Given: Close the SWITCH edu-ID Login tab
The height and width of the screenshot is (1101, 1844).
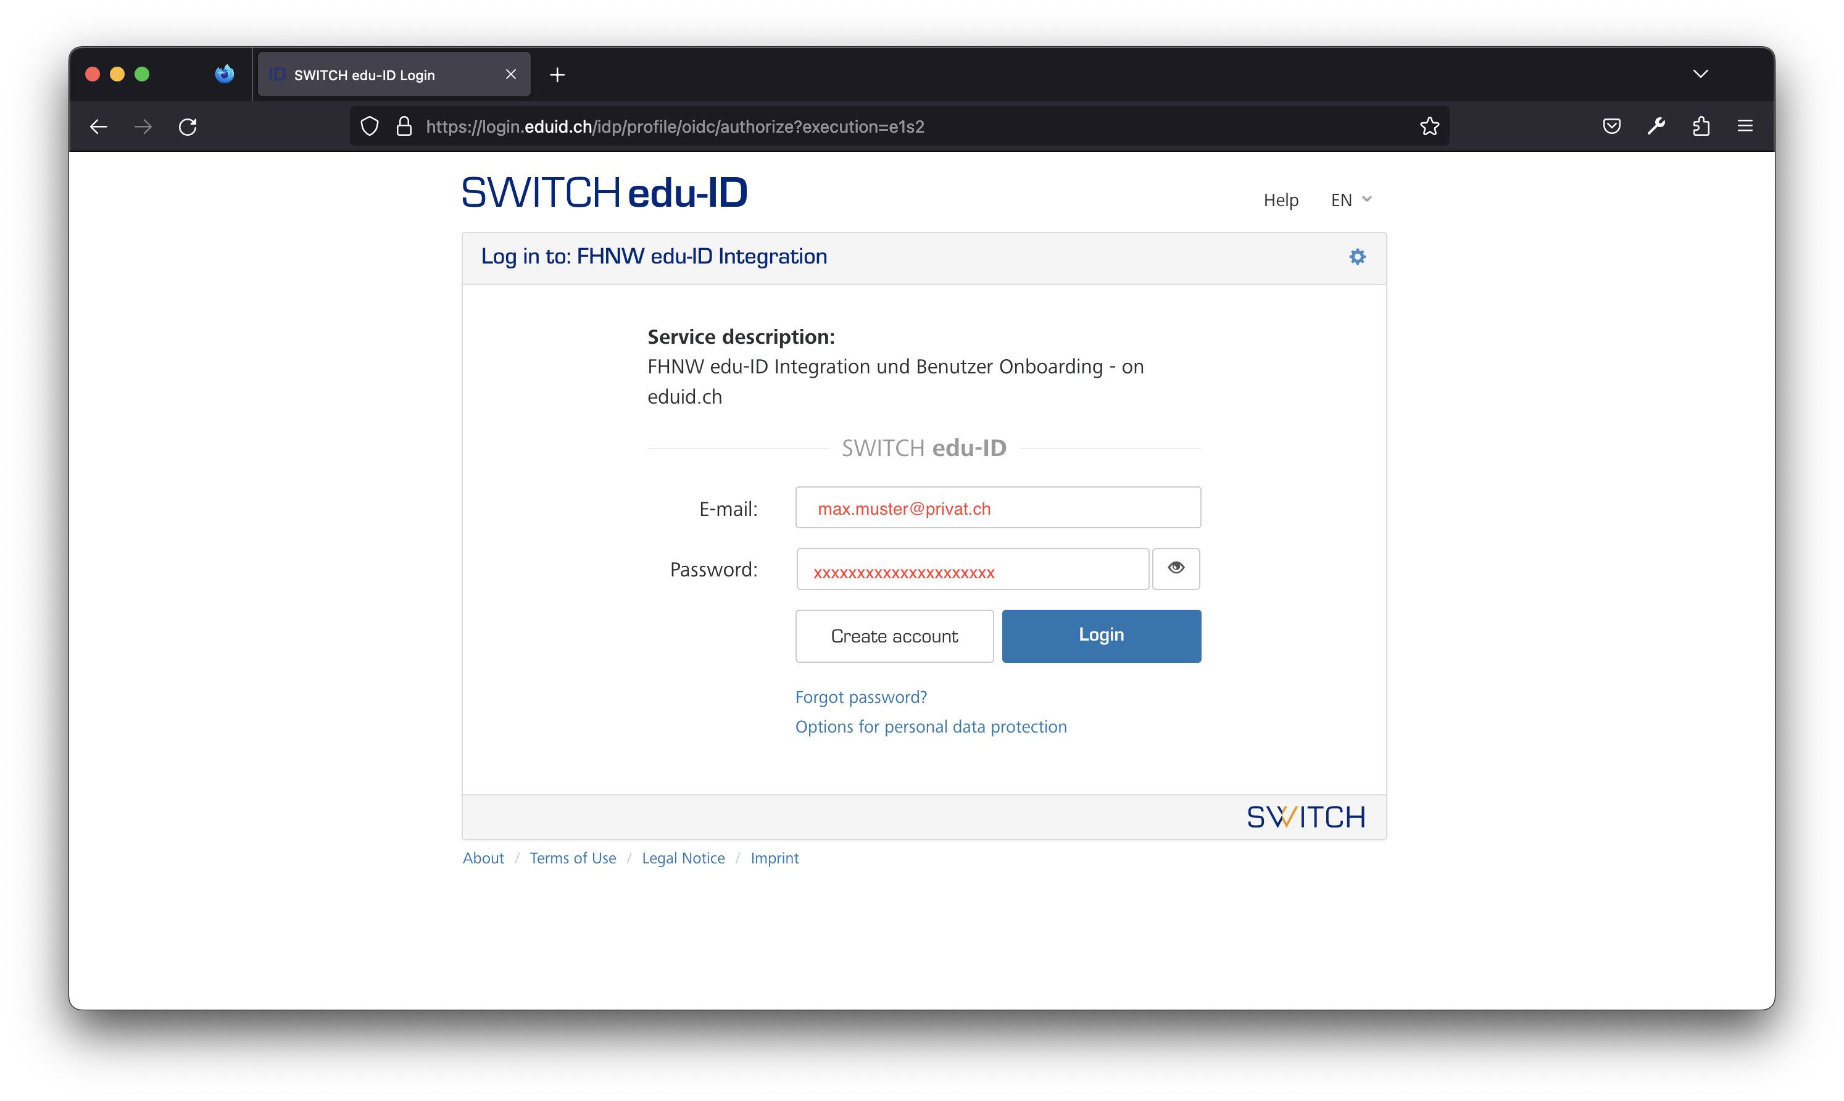Looking at the screenshot, I should click(x=511, y=74).
